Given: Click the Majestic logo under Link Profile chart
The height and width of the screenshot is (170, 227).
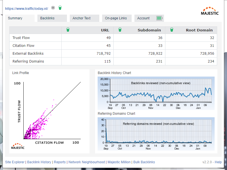Looking at the screenshot, I should (x=18, y=146).
